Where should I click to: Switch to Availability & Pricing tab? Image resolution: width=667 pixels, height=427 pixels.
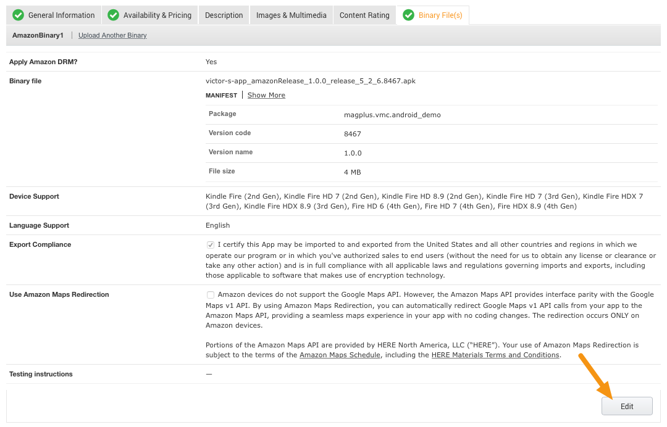[x=149, y=15]
